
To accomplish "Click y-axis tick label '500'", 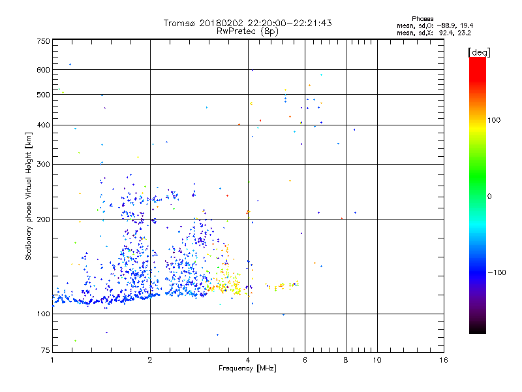I will click(x=44, y=95).
